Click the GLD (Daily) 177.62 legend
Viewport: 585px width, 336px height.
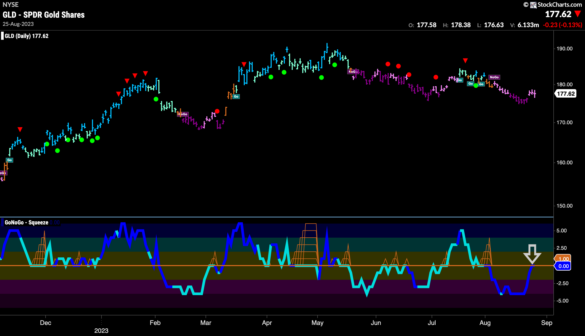[27, 36]
